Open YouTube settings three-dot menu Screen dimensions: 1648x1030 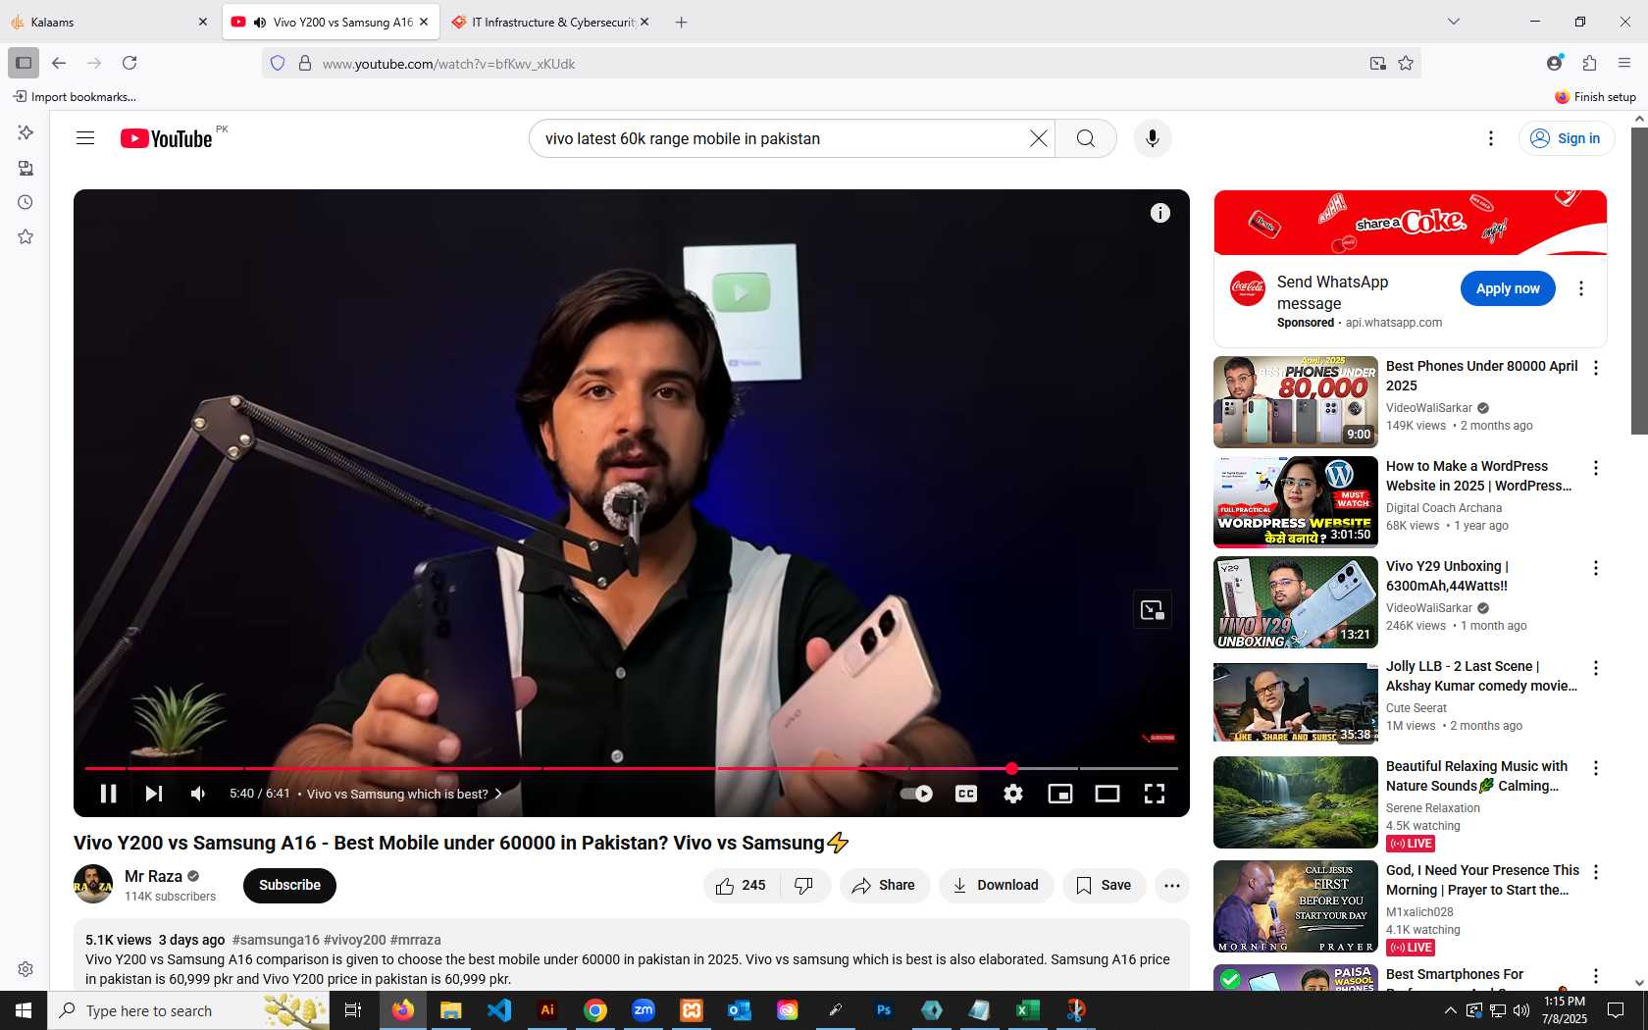coord(1491,138)
